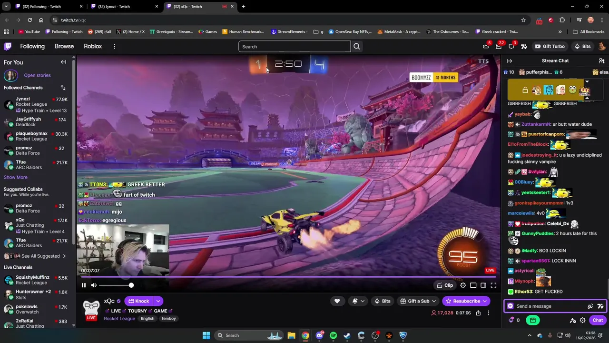Viewport: 609px width, 343px height.
Task: Enter theatre mode on player
Action: [x=483, y=285]
